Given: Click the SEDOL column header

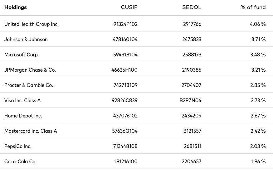Looking at the screenshot, I should [192, 7].
